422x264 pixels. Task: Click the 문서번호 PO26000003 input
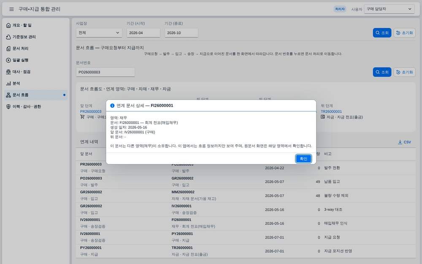(x=105, y=72)
